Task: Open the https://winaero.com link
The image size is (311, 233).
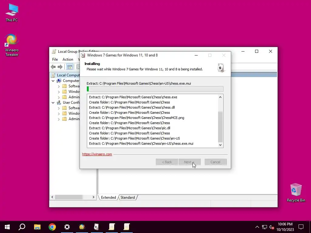Action: (97, 154)
